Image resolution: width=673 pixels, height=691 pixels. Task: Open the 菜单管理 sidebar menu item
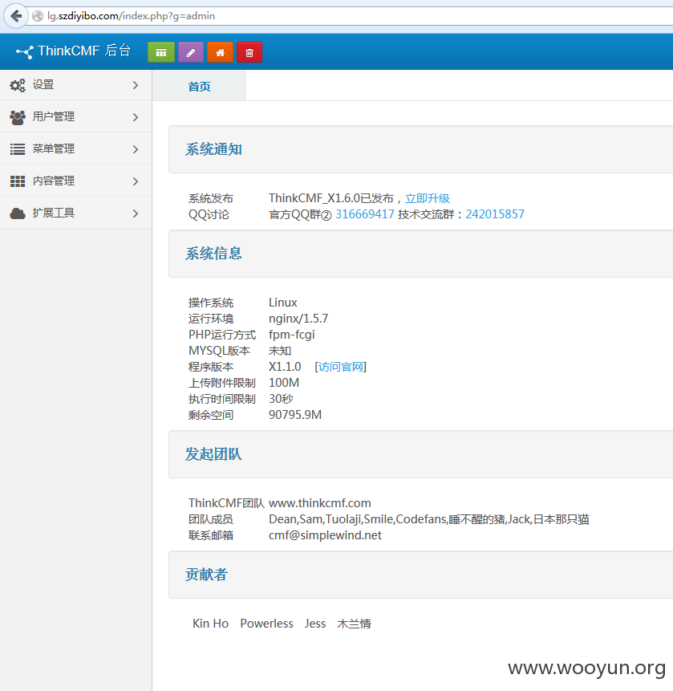point(75,149)
